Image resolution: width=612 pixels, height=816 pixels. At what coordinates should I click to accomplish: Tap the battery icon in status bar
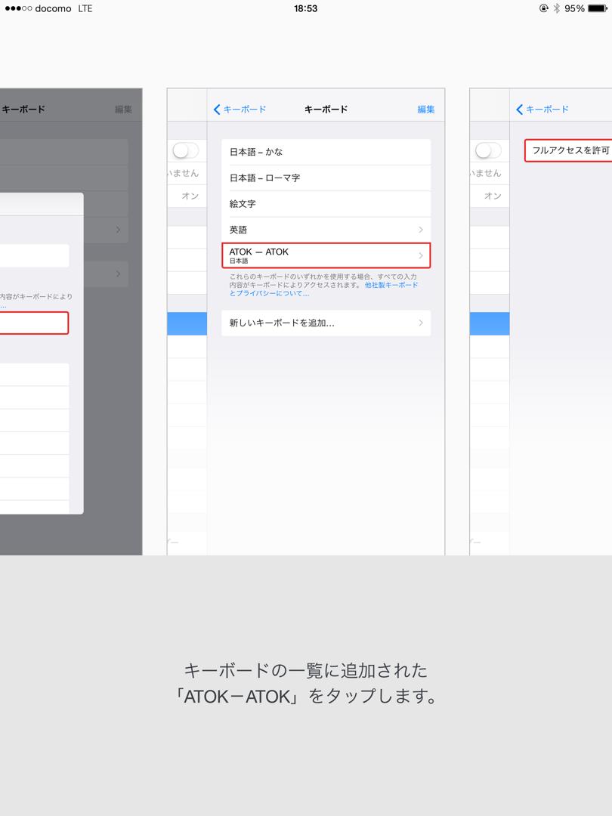(x=598, y=8)
